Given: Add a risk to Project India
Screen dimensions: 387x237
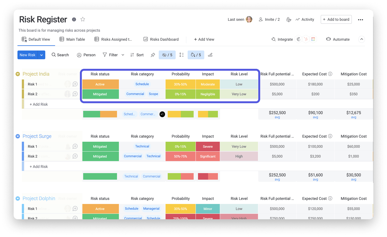Looking at the screenshot, I should pyautogui.click(x=39, y=104).
